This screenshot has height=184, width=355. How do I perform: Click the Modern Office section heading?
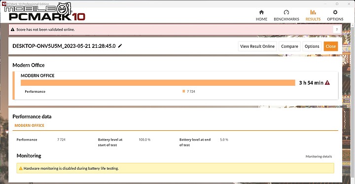point(29,65)
